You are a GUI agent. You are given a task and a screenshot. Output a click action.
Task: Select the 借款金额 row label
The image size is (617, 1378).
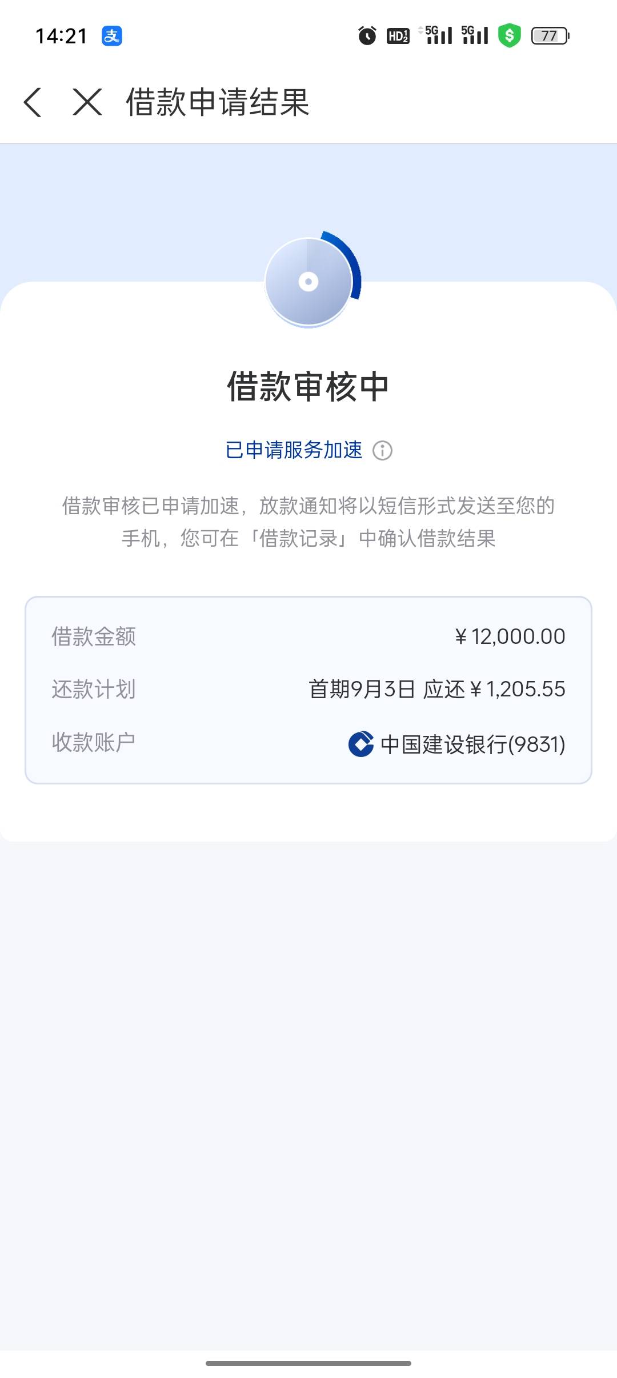coord(94,636)
